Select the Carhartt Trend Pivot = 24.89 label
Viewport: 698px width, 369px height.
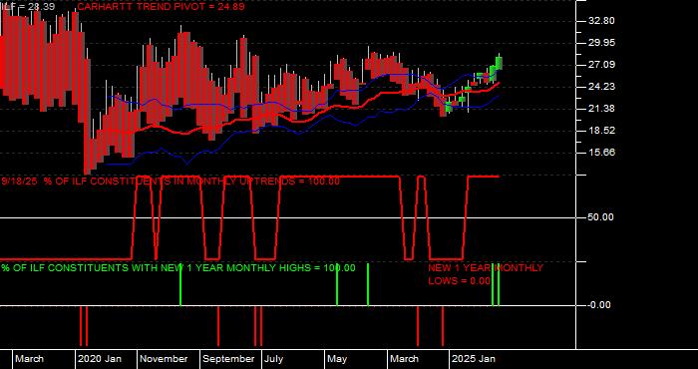point(161,7)
